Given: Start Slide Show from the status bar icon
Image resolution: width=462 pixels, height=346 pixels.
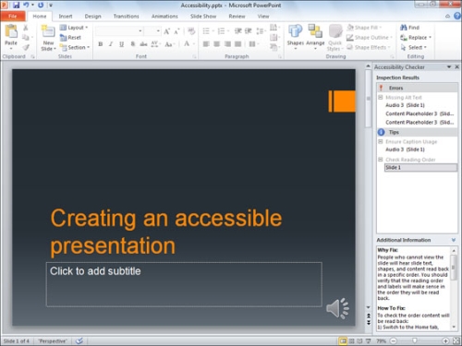Looking at the screenshot, I should pyautogui.click(x=368, y=340).
